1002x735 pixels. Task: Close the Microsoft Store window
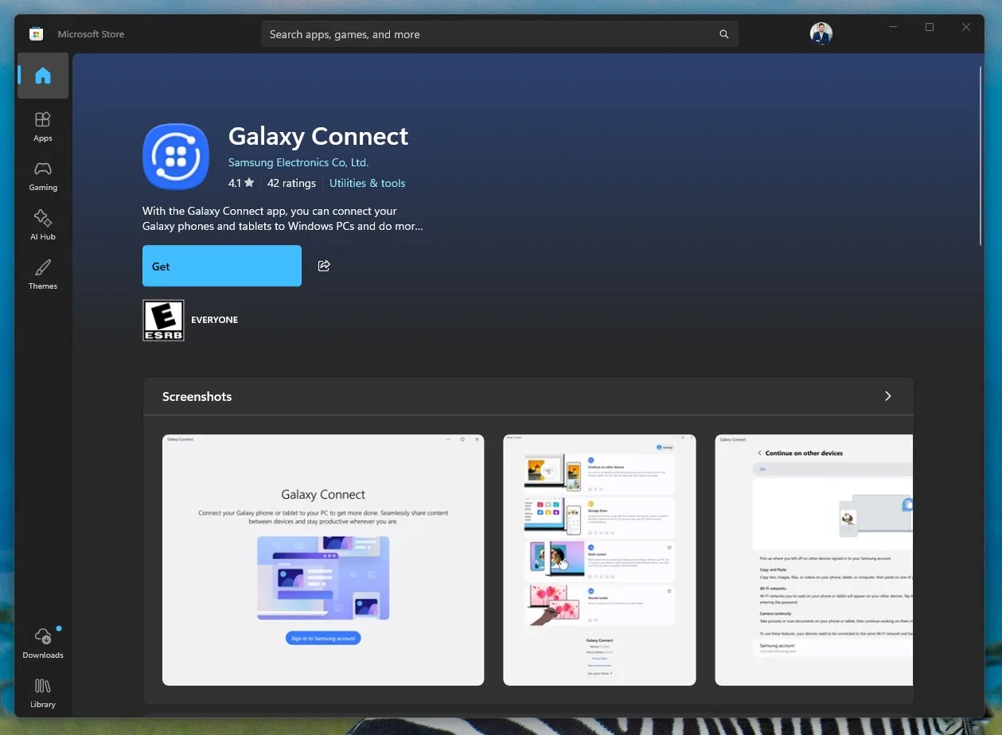click(x=966, y=27)
